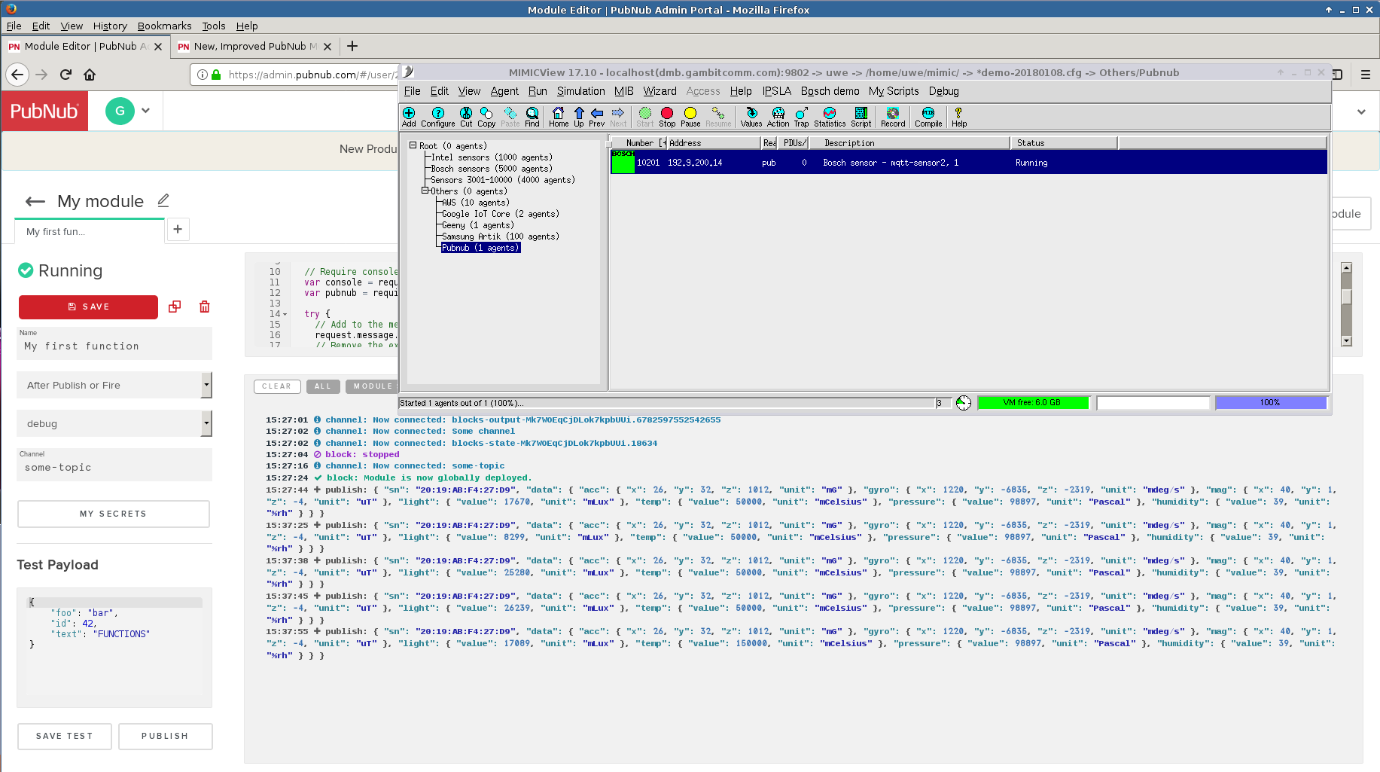The image size is (1380, 772).
Task: Click the PUBLISH button
Action: coord(165,736)
